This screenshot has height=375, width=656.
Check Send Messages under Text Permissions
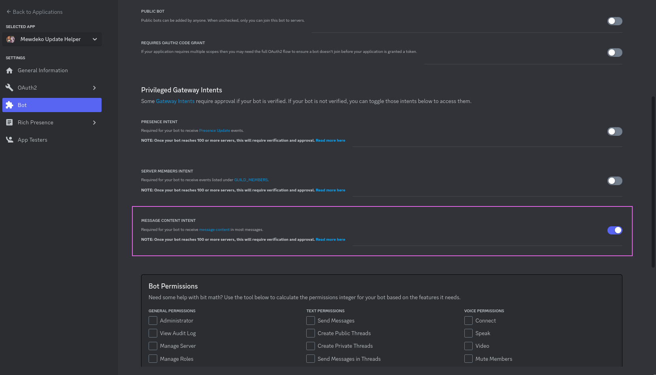click(x=311, y=320)
